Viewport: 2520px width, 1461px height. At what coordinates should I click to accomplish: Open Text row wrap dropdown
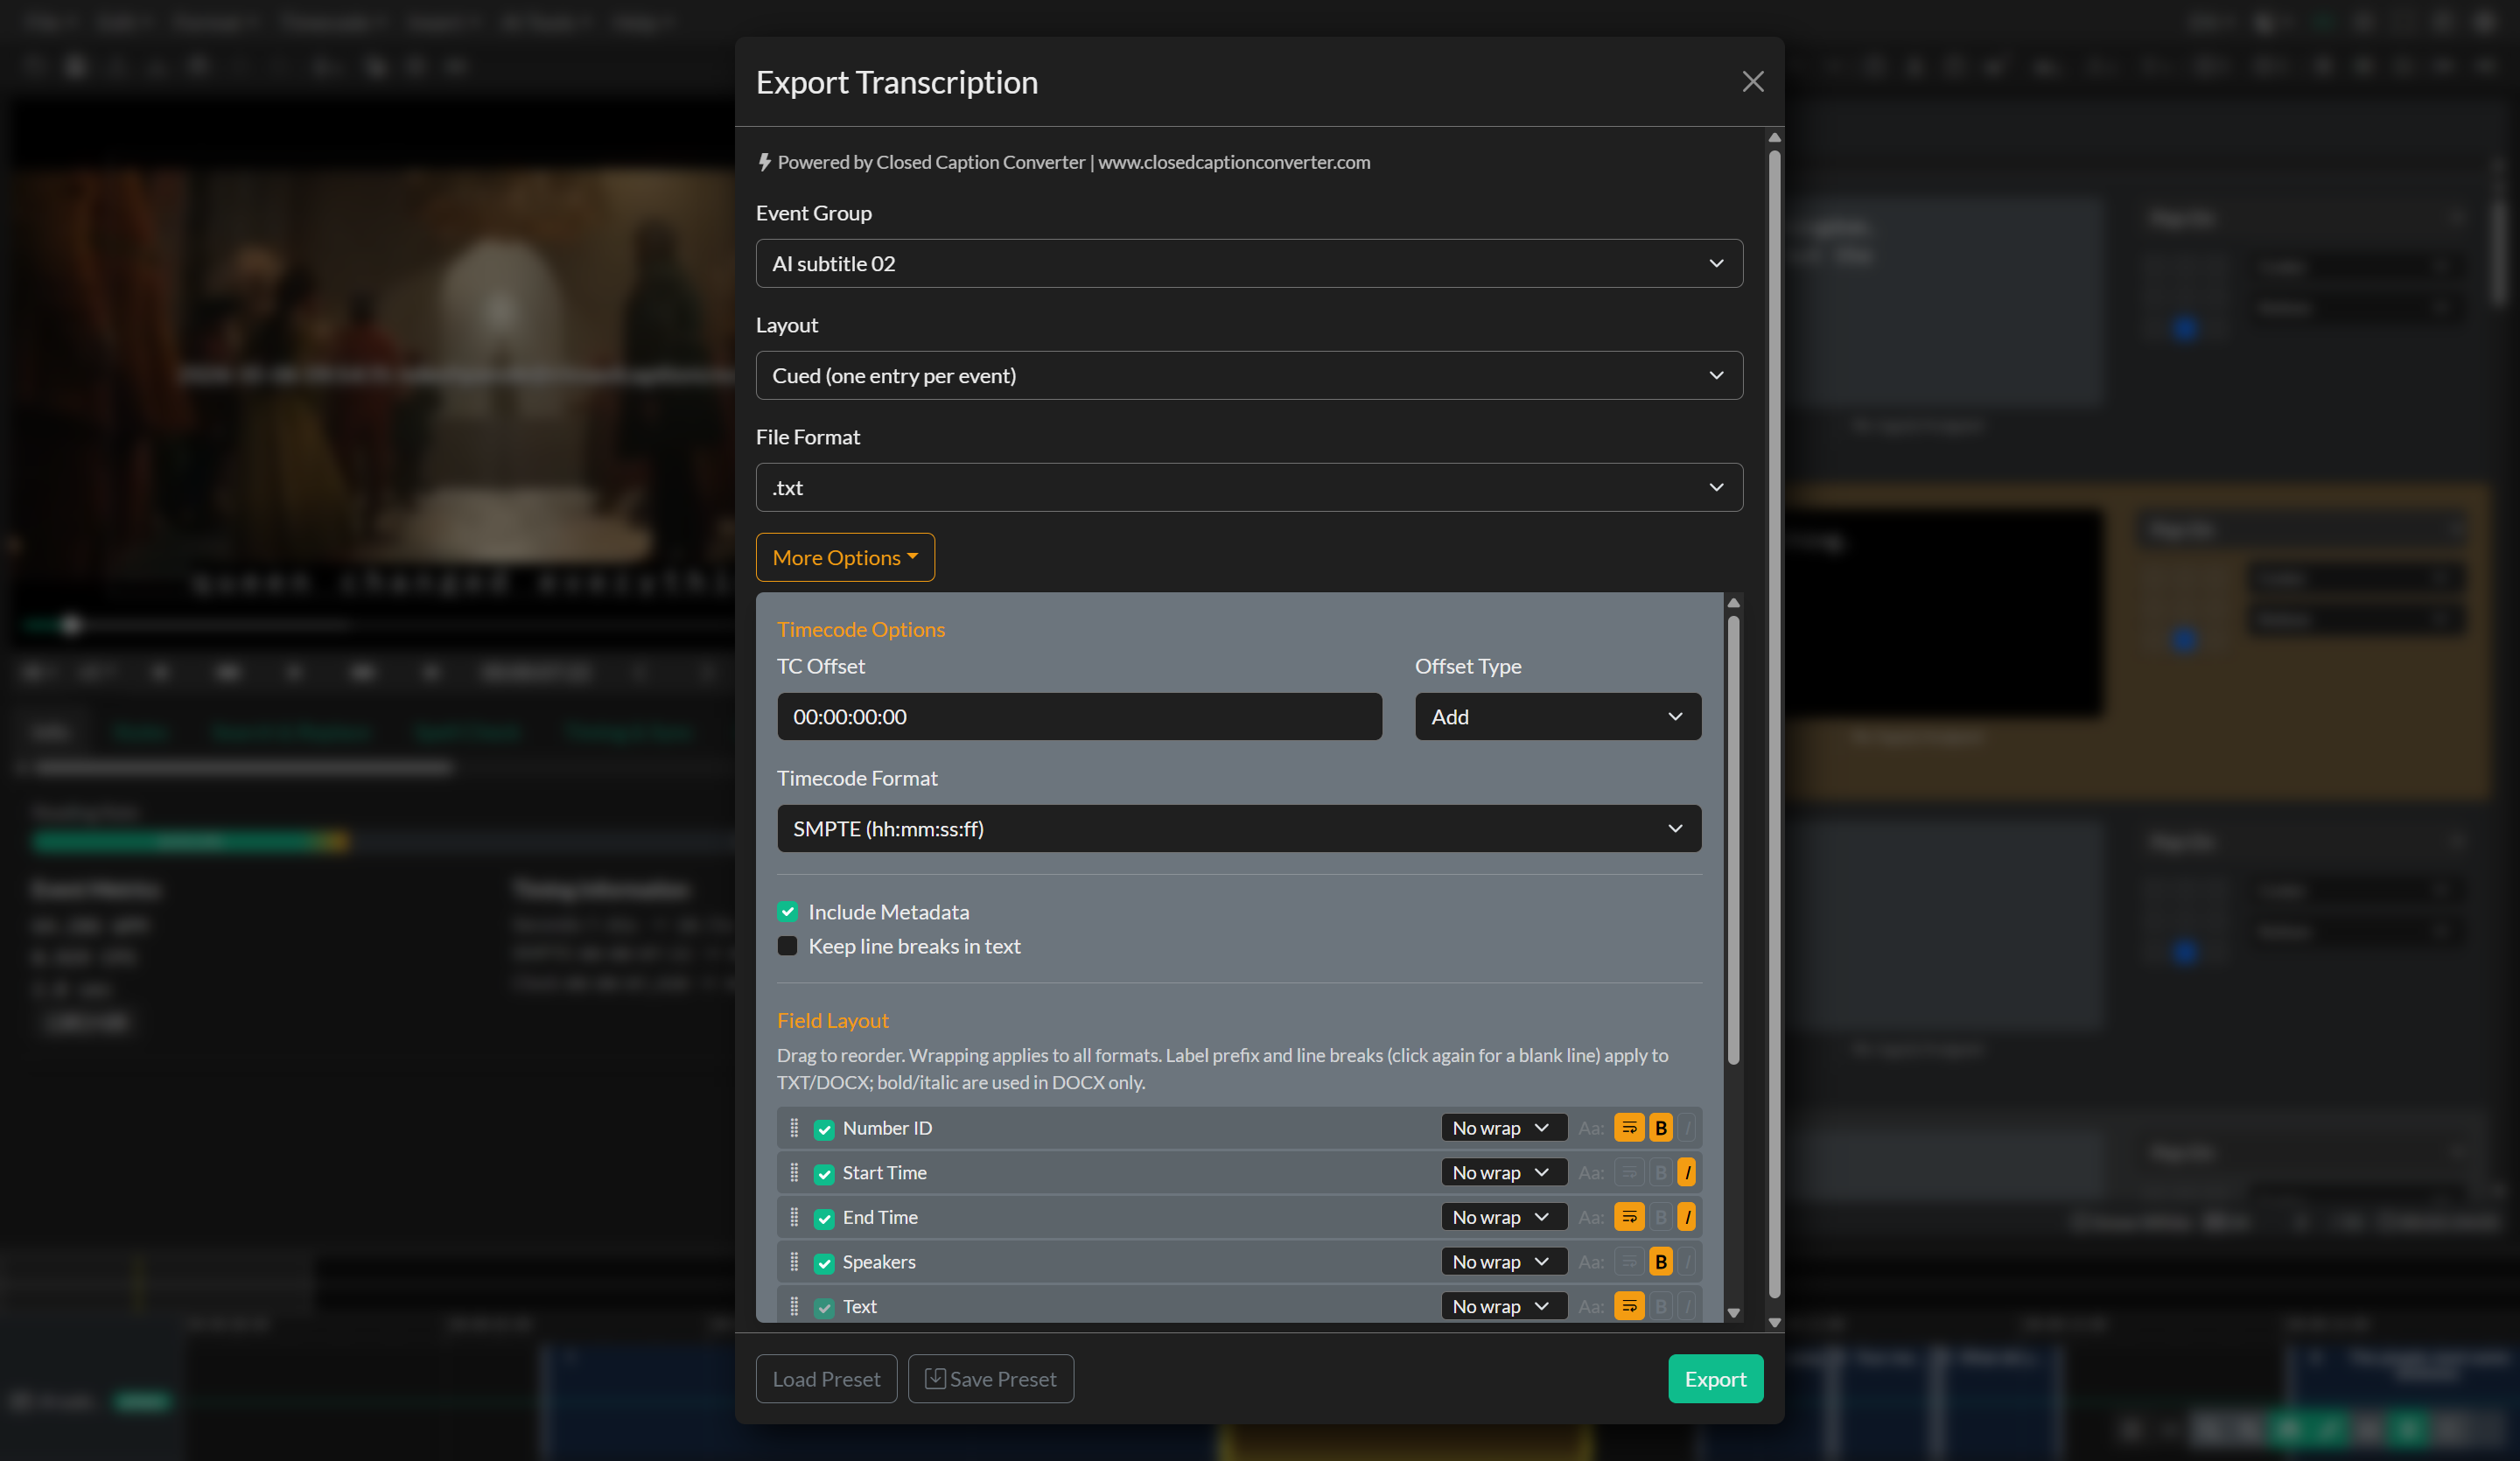pos(1503,1306)
